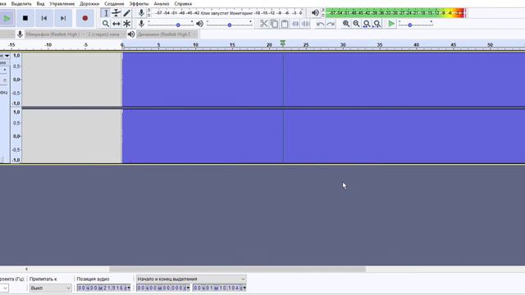Screen dimensions: 525x295
Task: Click the Zoom In magnifier icon
Action: (x=346, y=24)
